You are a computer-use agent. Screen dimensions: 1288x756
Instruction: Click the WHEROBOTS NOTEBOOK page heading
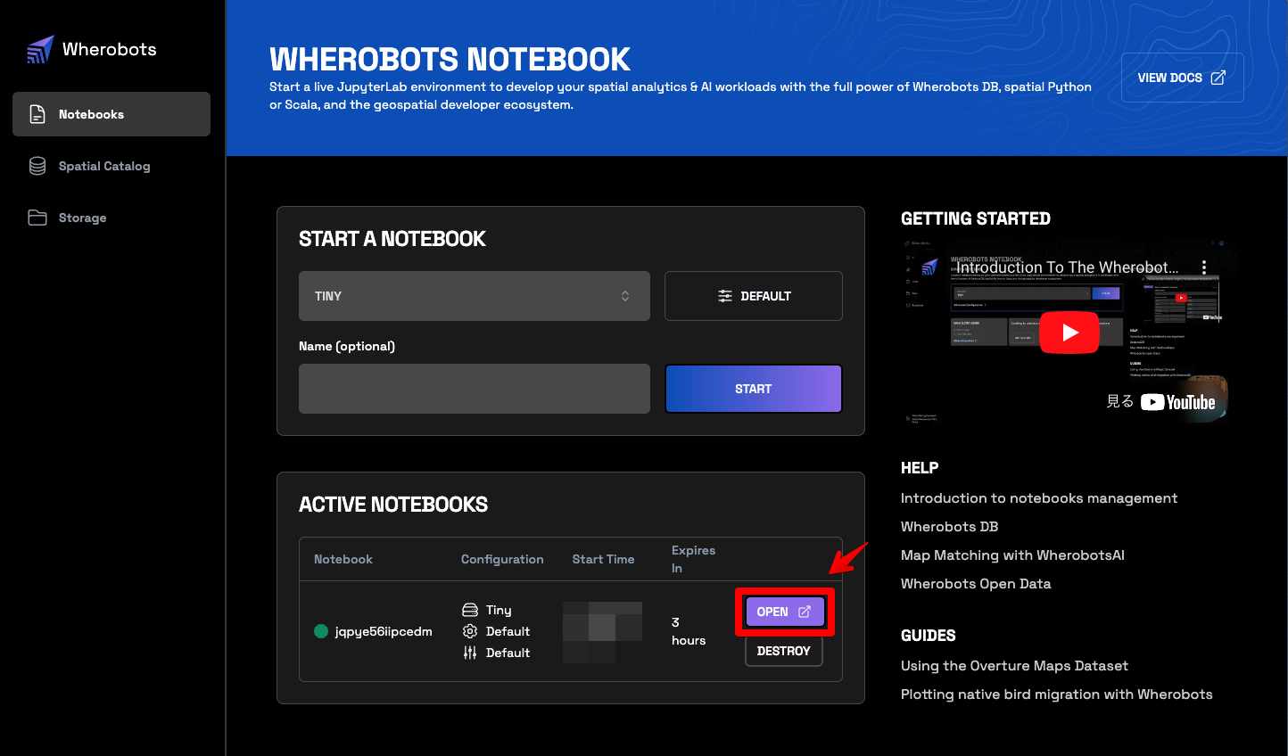pyautogui.click(x=450, y=59)
